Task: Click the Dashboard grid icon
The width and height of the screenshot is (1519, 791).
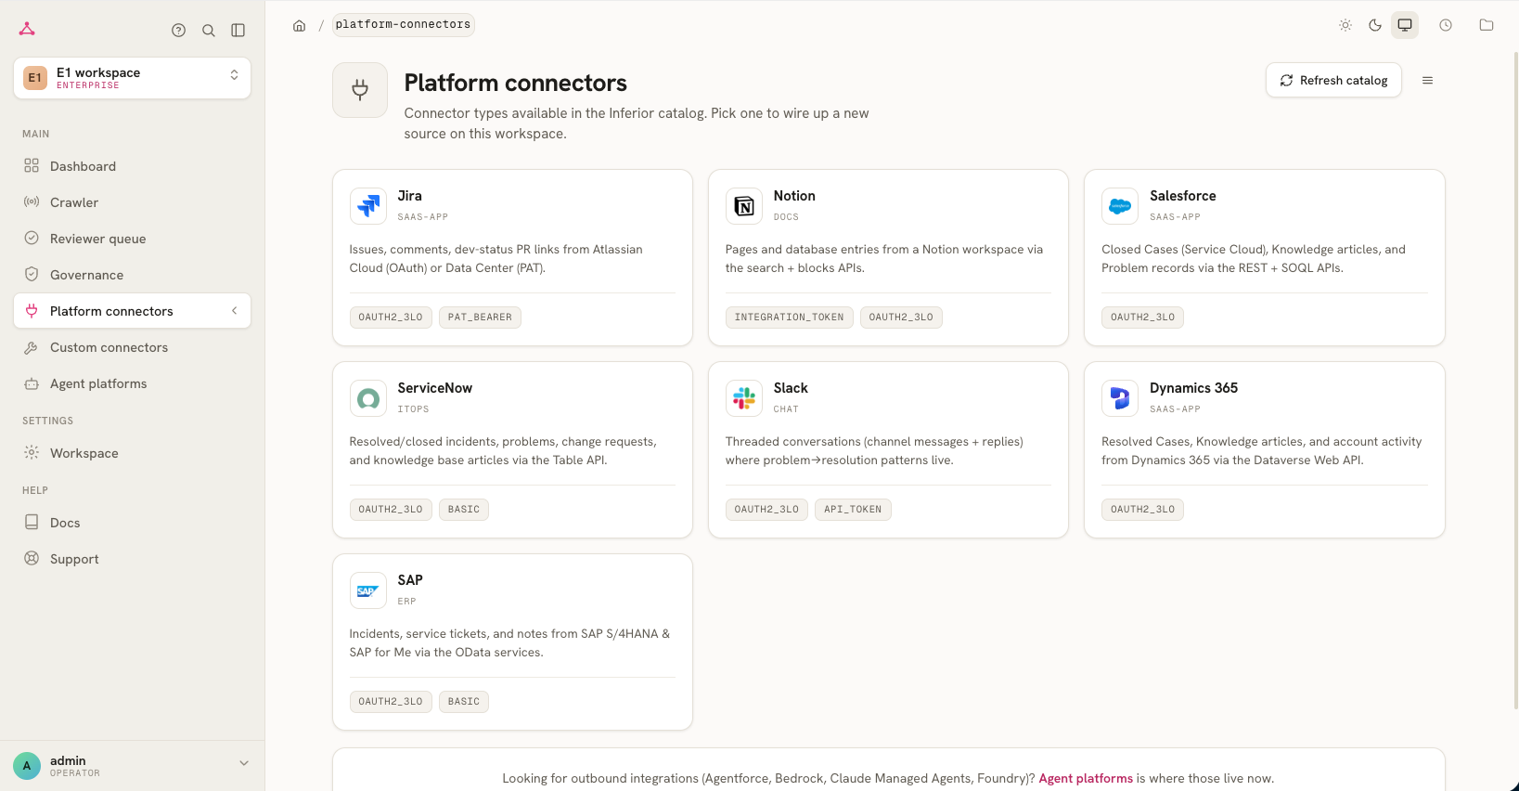Action: coord(32,166)
